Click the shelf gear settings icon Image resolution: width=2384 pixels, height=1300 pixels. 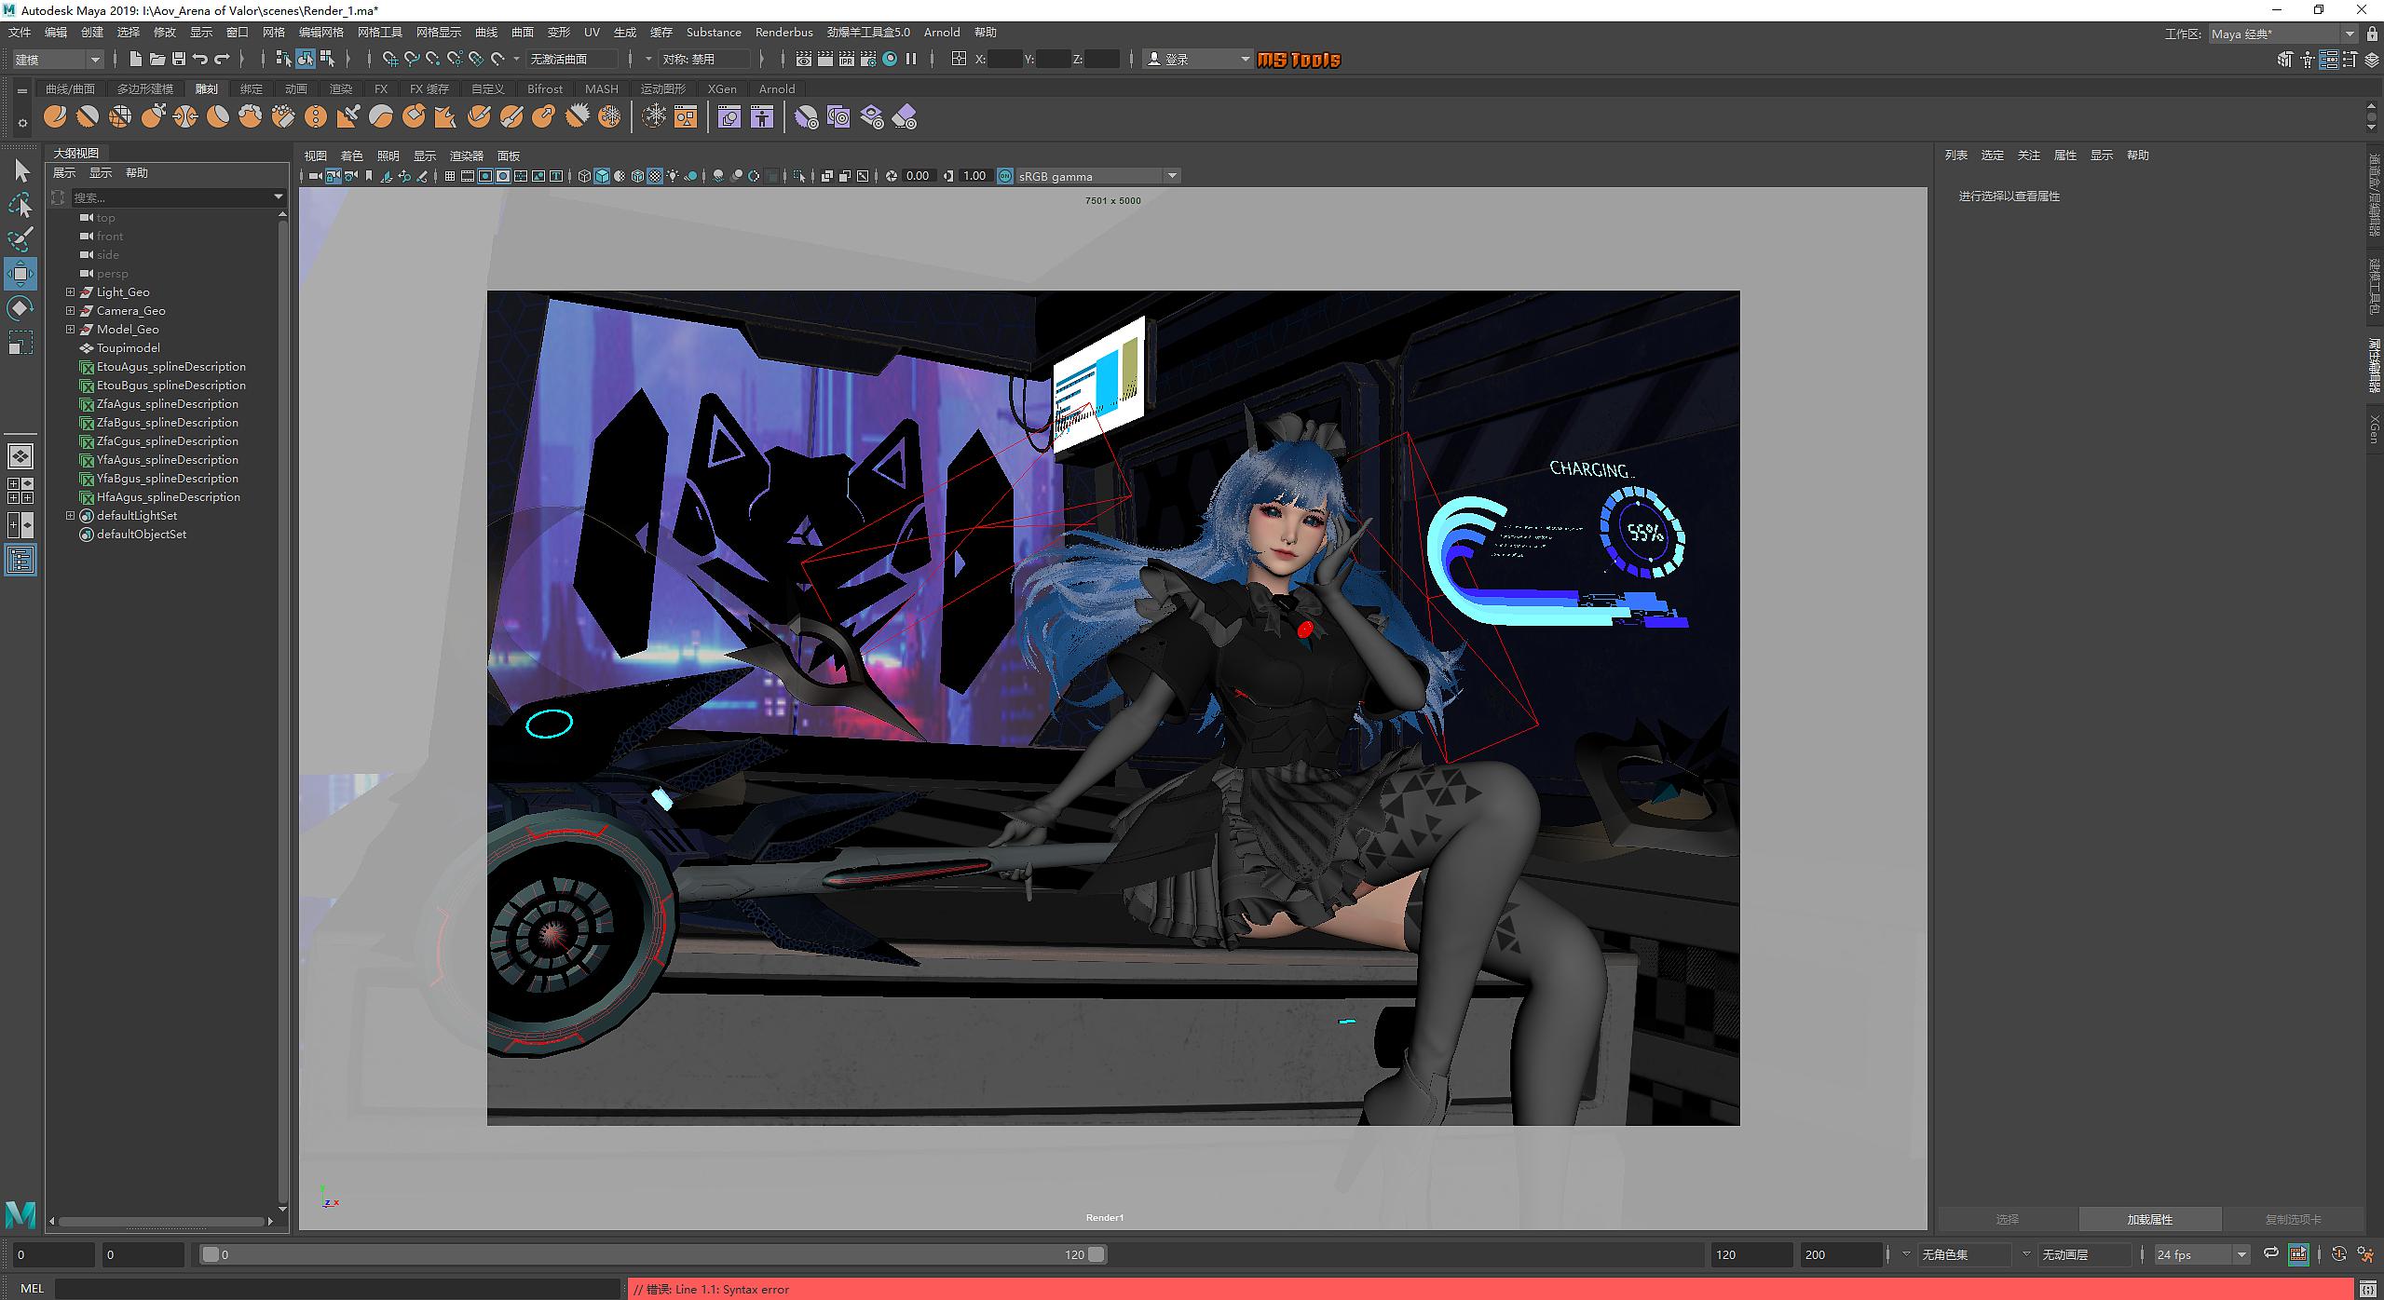(x=22, y=122)
